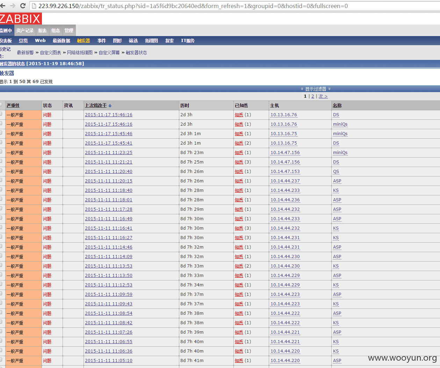The width and height of the screenshot is (440, 368).
Task: Sort by 严重性 column header
Action: tap(13, 105)
